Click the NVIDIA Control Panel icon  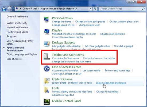click(47, 102)
